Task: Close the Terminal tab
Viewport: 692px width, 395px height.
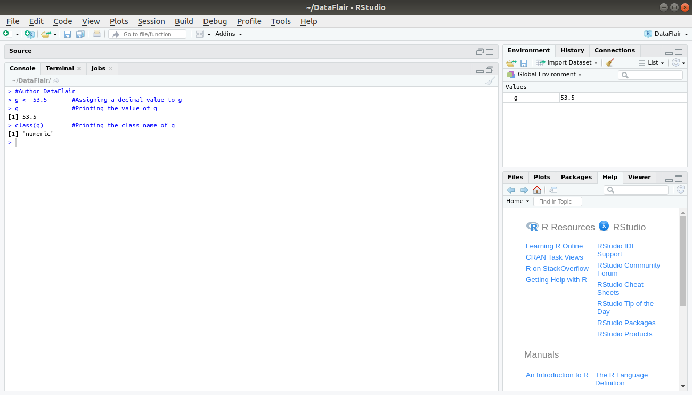Action: (x=79, y=68)
